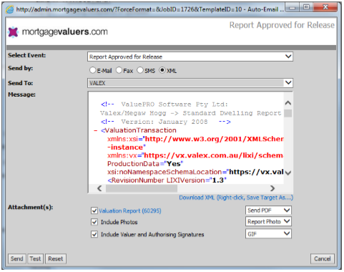Viewport: 344px width, 272px height.
Task: Click the Cancel button
Action: click(x=323, y=259)
